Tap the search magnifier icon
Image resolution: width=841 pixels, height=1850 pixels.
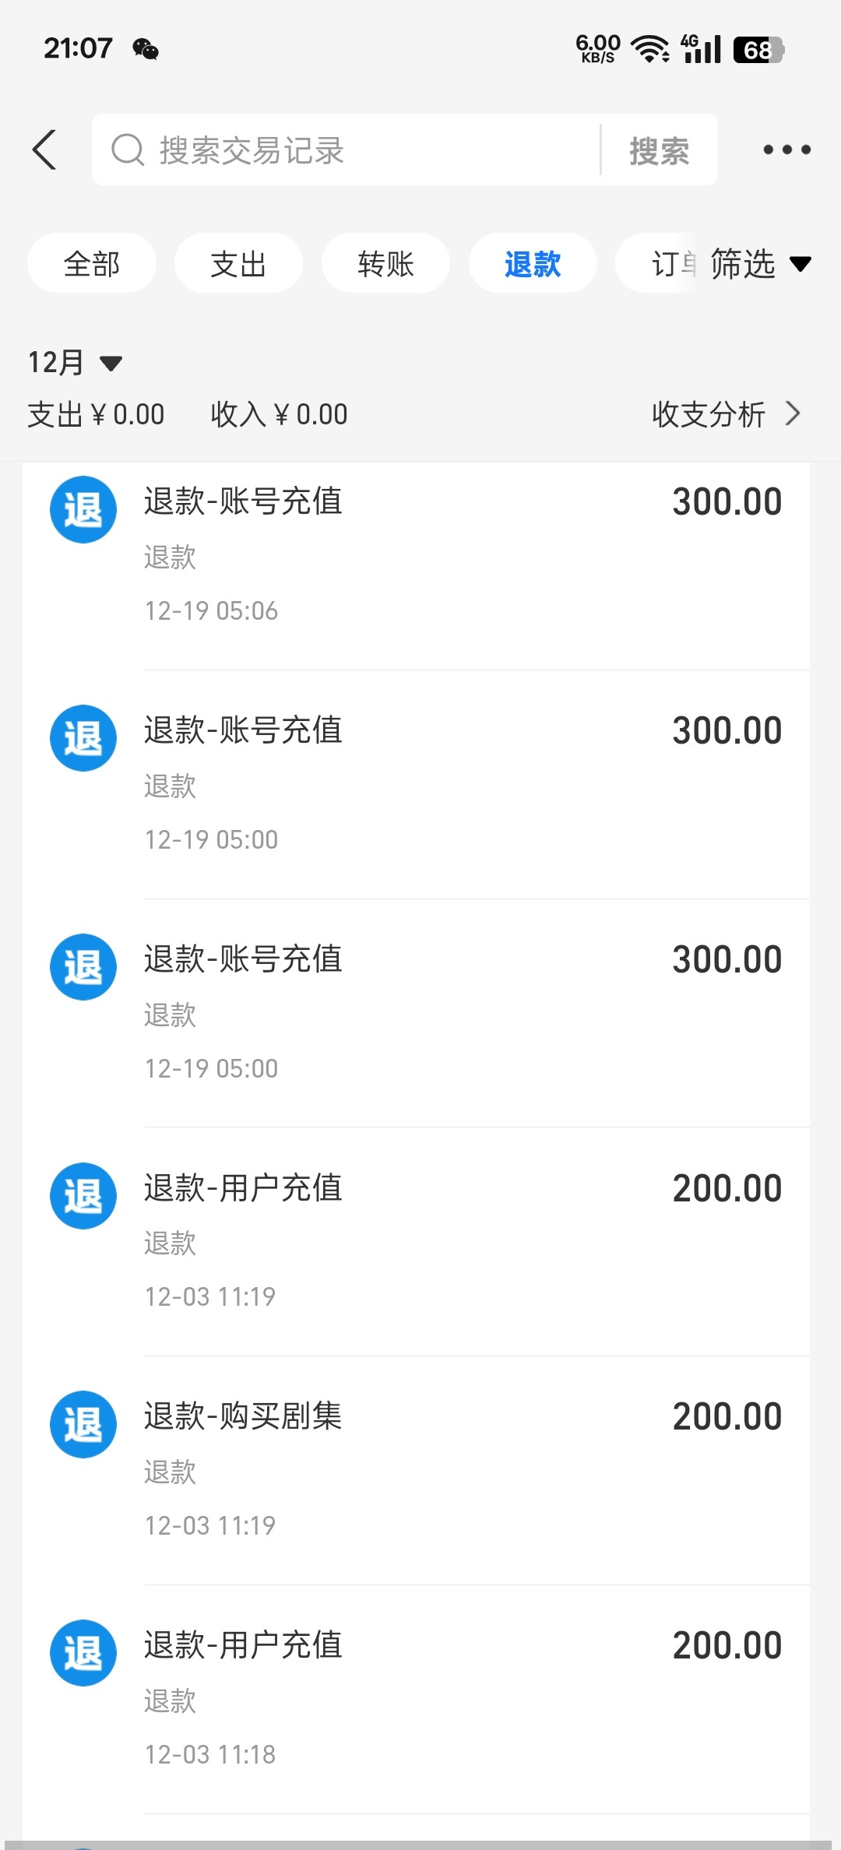click(x=128, y=150)
